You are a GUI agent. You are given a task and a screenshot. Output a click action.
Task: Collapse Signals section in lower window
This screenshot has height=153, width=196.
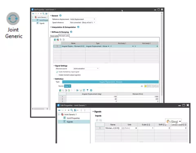[93, 112]
